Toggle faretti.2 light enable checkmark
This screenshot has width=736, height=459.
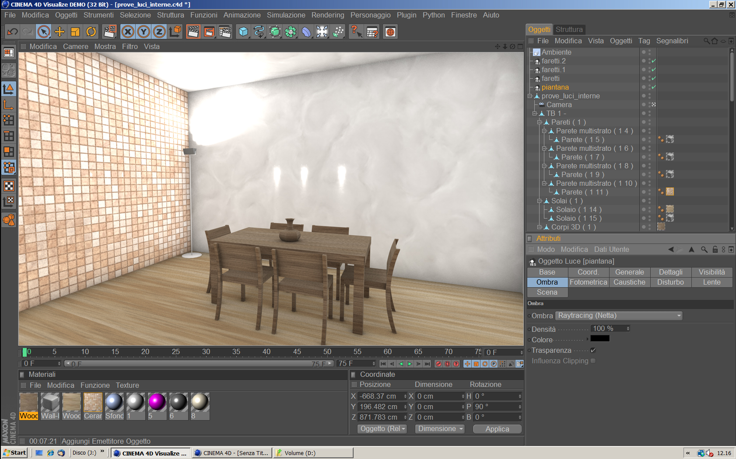click(654, 61)
